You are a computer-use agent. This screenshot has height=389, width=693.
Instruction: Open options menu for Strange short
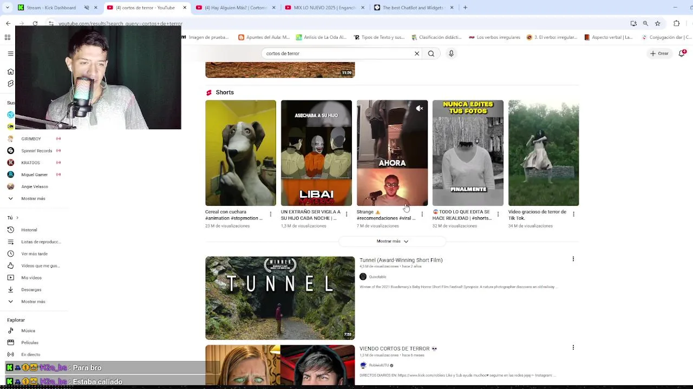point(422,214)
